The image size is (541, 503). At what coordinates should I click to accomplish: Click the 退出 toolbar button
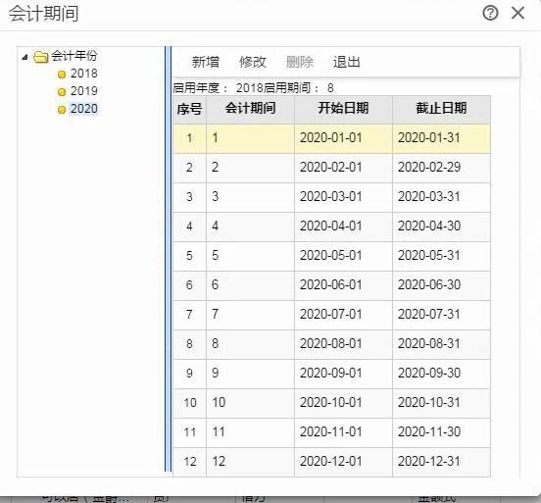point(346,62)
